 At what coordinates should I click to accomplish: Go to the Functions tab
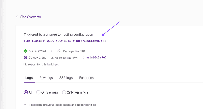(86, 78)
